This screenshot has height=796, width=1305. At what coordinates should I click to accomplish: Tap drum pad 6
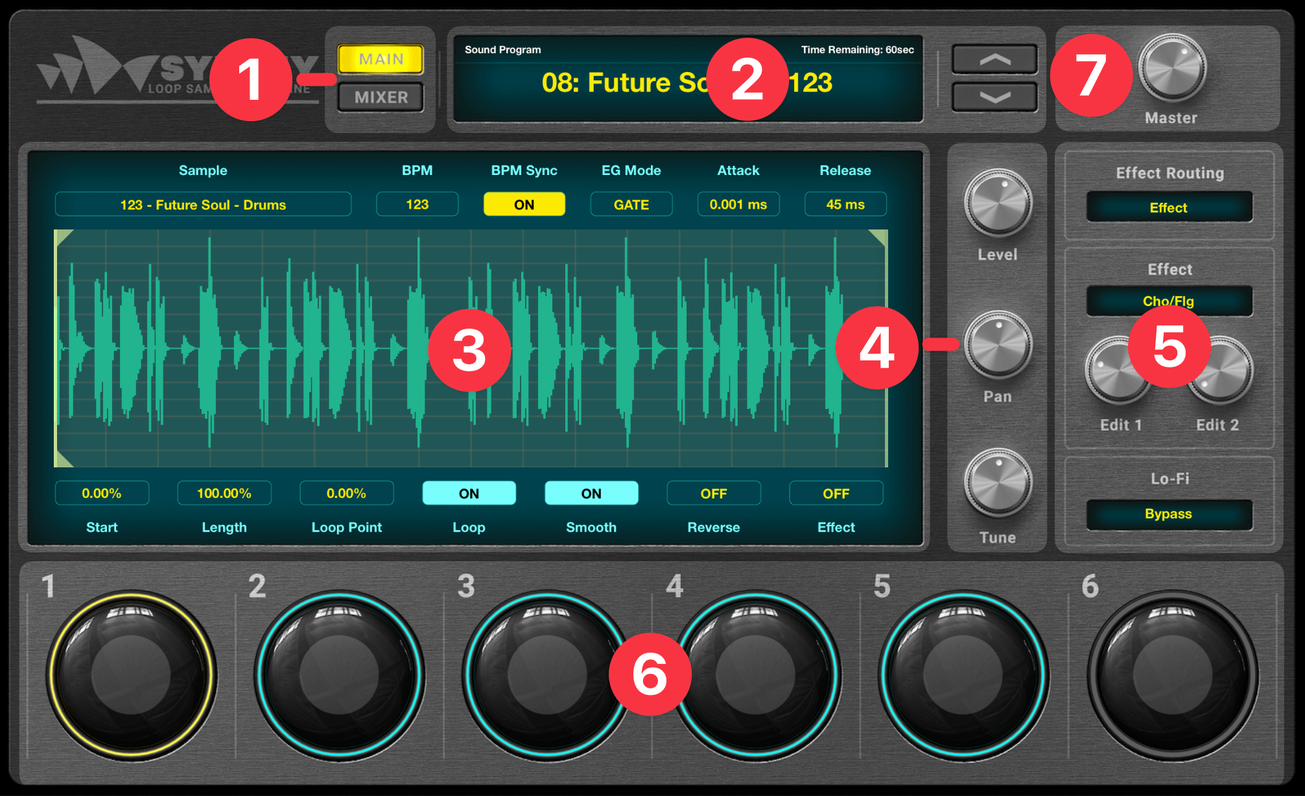[1172, 674]
